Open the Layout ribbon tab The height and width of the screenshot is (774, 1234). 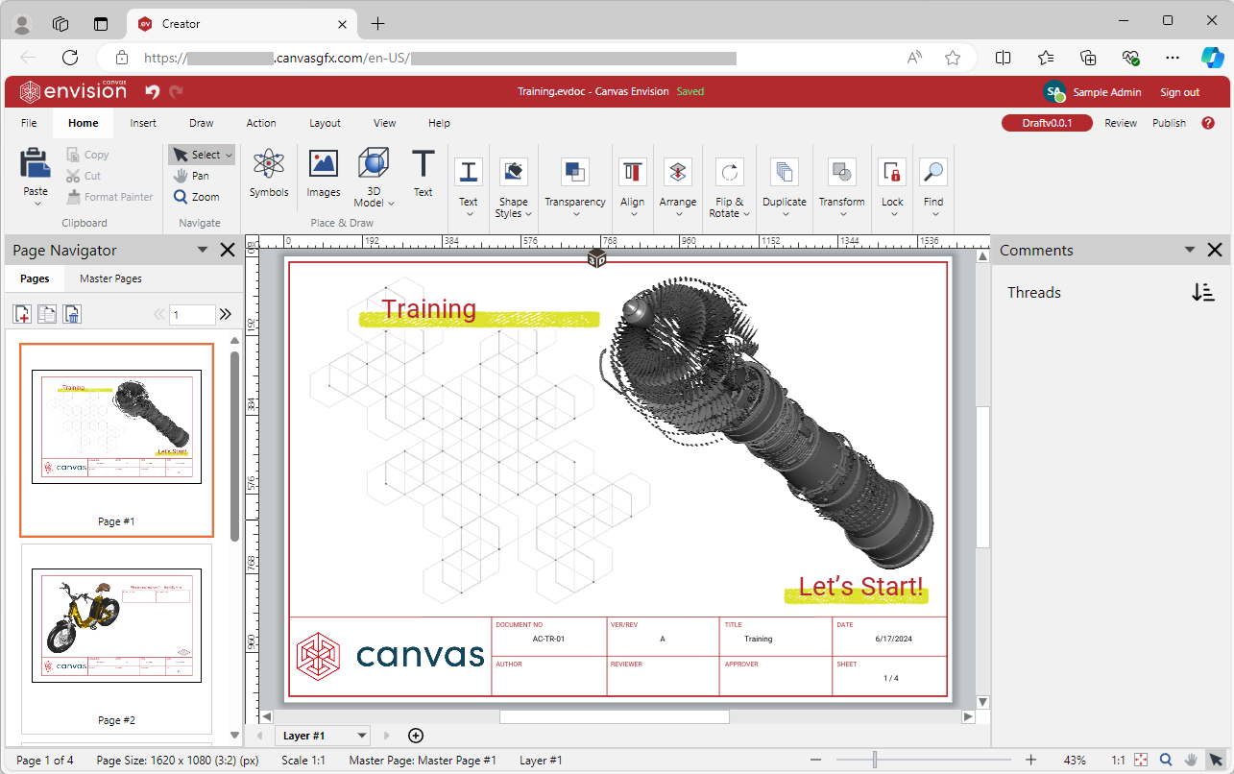(325, 123)
